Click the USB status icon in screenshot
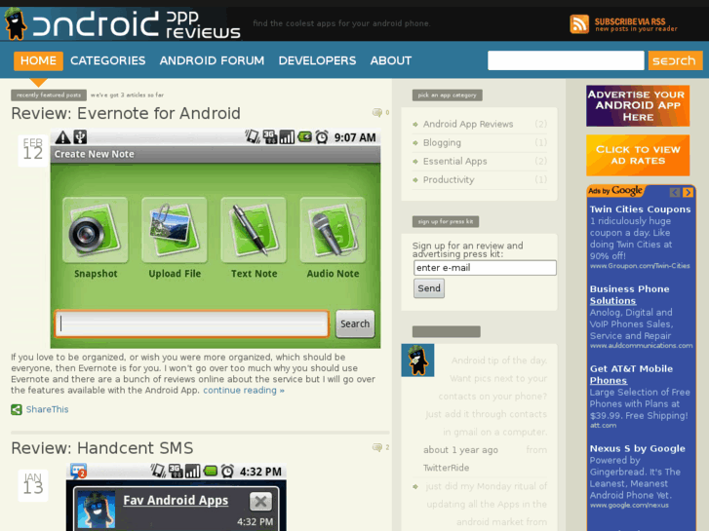 (80, 137)
